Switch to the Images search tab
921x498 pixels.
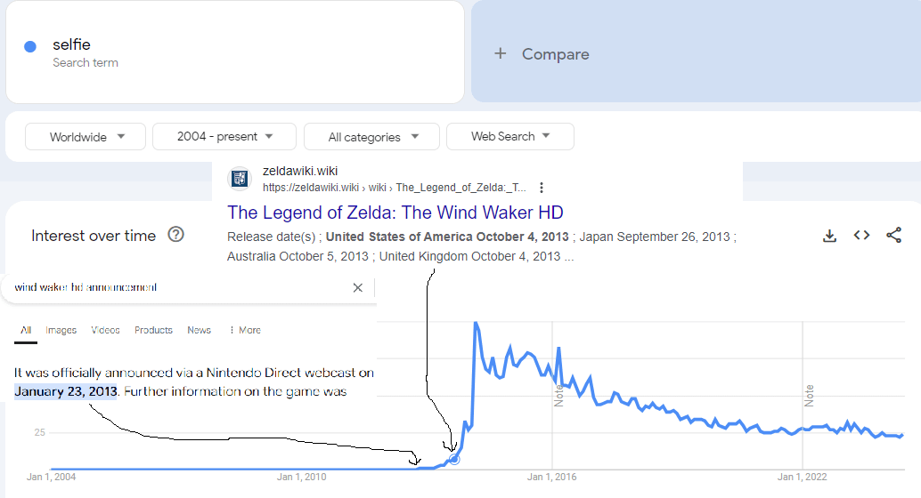click(x=61, y=330)
